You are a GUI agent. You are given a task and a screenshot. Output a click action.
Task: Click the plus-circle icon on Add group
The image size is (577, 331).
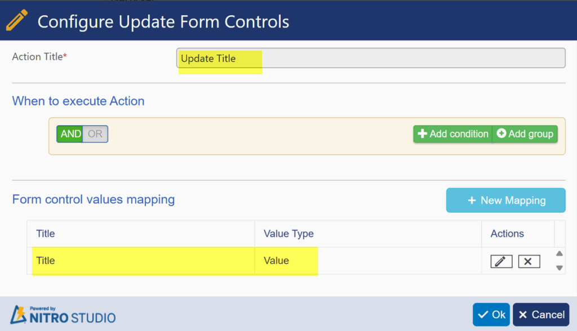click(x=501, y=133)
